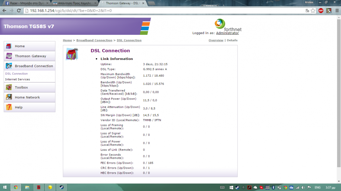
Task: Open Thomson Gateway in the sidebar menu
Action: (30, 56)
